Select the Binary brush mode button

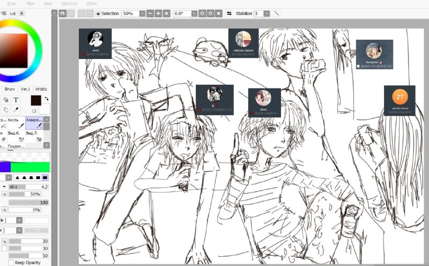click(10, 89)
